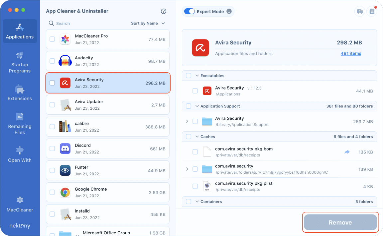Click the /Library/Application Support path text
Screen dimensions: 383x236
(x=242, y=125)
